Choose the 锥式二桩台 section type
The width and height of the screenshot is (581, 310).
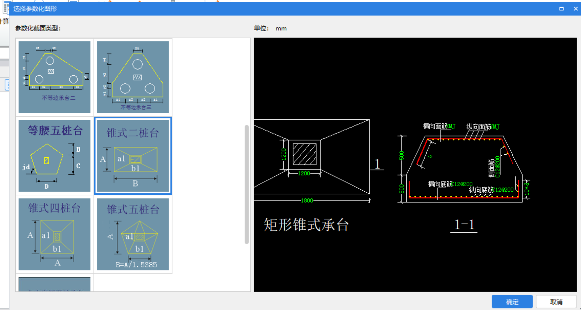click(133, 156)
